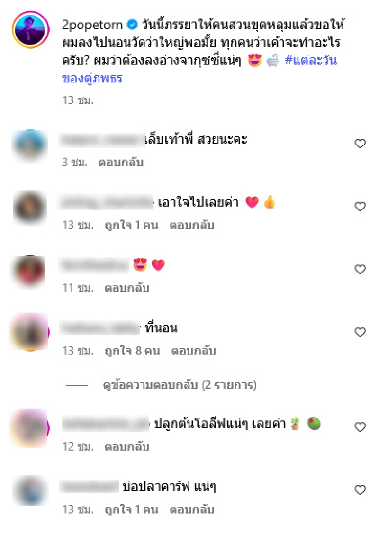This screenshot has height=536, width=379.
Task: Open the 2popetorn username link
Action: pos(92,25)
